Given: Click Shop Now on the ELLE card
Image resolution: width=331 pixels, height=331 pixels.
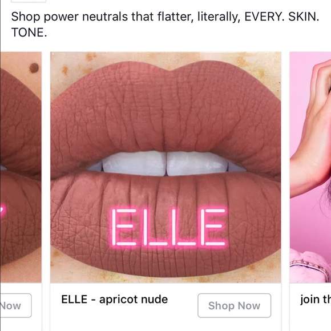Looking at the screenshot, I should [234, 305].
